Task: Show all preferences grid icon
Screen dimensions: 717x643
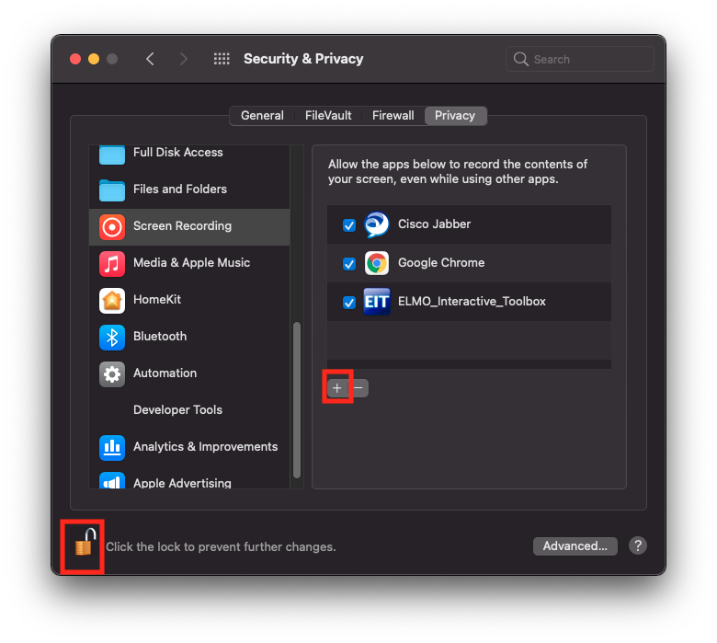Action: pyautogui.click(x=222, y=59)
